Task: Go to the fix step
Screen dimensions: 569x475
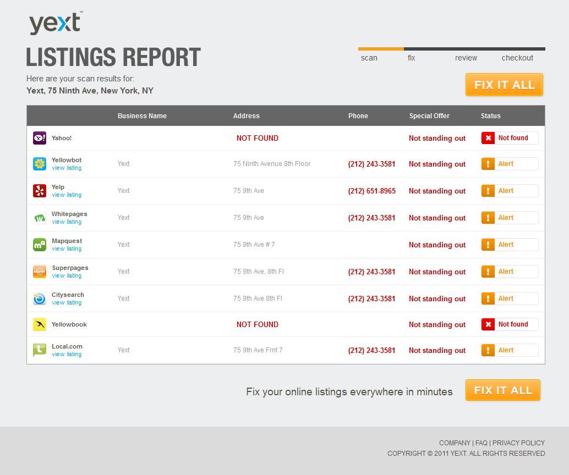Action: tap(411, 58)
